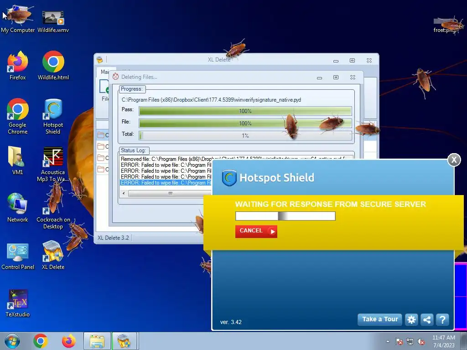Screen dimensions: 467x350
Task: Open the TeXstudio desktop shortcut
Action: (x=18, y=303)
